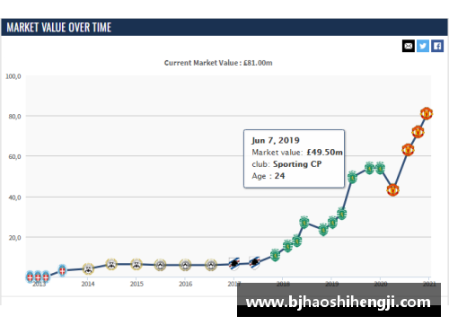Click the first Sporting CP marker late 2017
The height and width of the screenshot is (325, 449).
coord(275,255)
